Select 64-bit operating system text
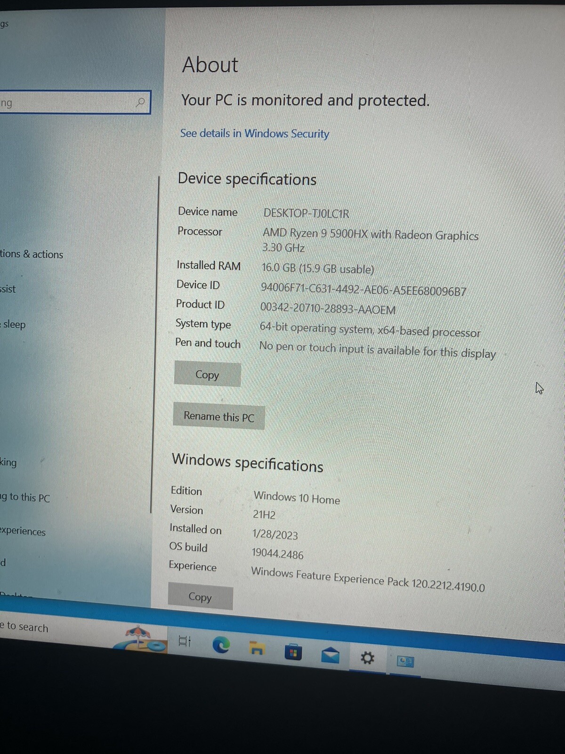Viewport: 565px width, 754px height. pyautogui.click(x=370, y=329)
